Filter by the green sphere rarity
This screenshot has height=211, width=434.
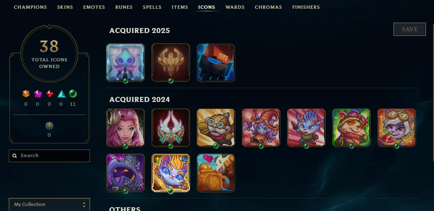[x=73, y=94]
